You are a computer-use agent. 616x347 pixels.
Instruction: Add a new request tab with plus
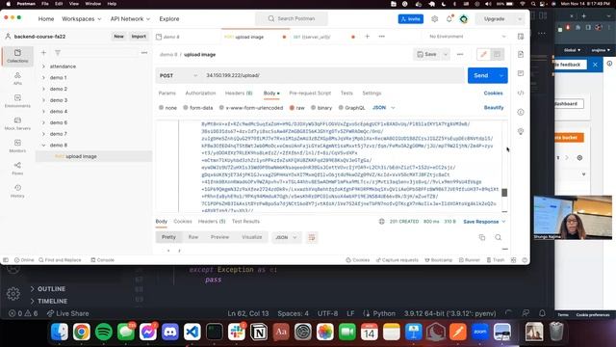(x=368, y=37)
